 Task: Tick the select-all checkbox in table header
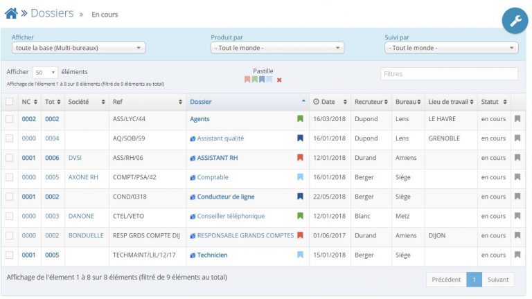pos(10,101)
